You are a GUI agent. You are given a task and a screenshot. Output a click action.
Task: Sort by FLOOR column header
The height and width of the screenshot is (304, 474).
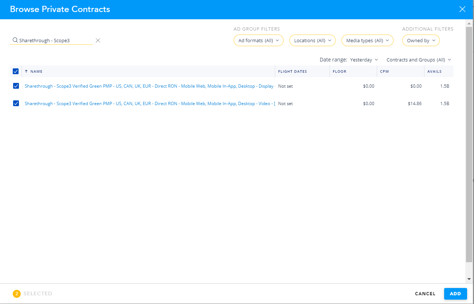click(x=339, y=72)
